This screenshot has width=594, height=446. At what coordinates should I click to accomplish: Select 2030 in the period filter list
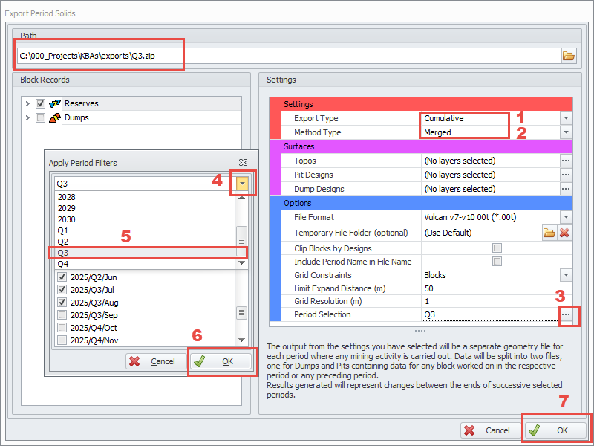145,219
